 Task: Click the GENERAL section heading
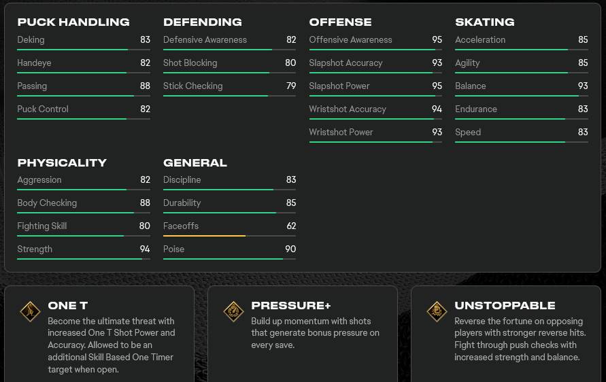pos(195,162)
